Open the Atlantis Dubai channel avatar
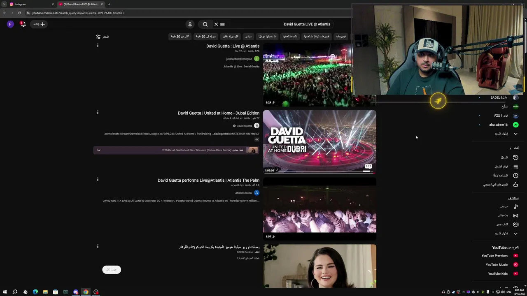The height and width of the screenshot is (296, 527). point(257,193)
